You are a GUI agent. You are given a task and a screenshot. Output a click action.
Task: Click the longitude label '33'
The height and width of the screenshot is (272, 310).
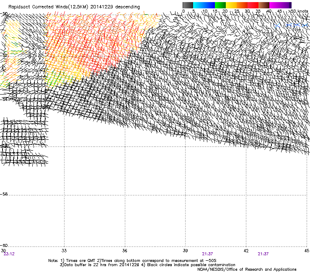click(64, 251)
